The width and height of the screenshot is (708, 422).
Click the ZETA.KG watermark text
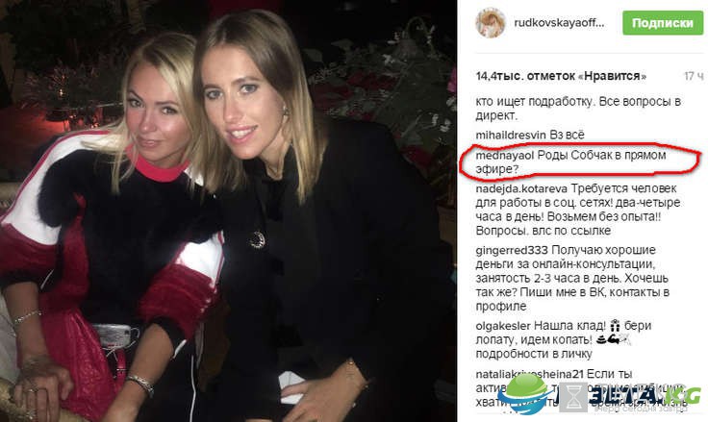pos(645,396)
